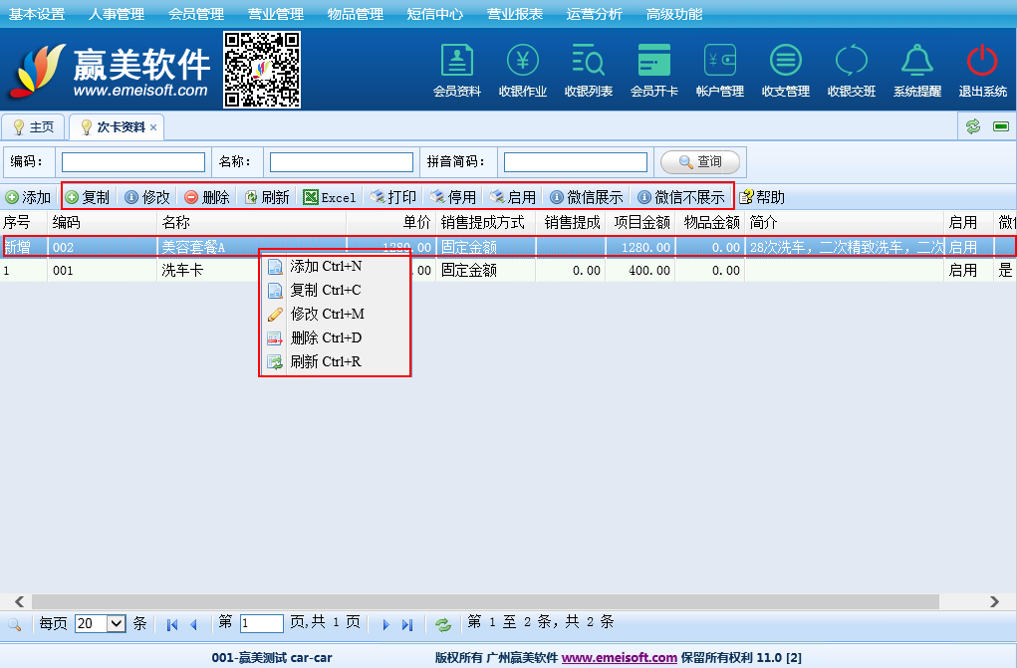Click the 查询 search button
The image size is (1017, 668).
coord(700,161)
